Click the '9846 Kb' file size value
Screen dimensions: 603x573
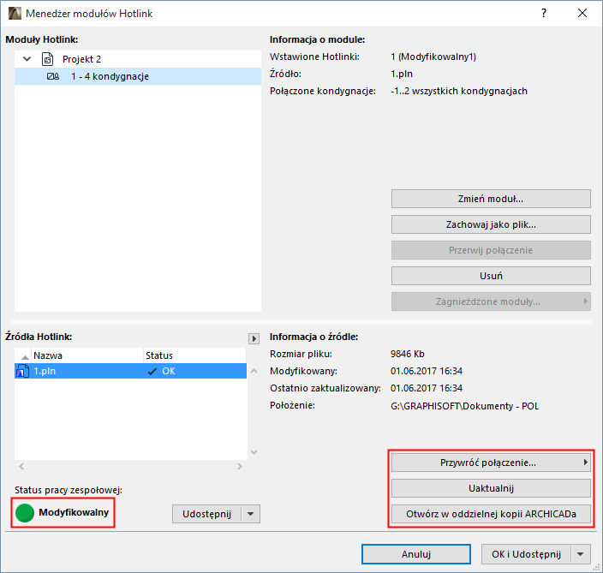coord(407,354)
